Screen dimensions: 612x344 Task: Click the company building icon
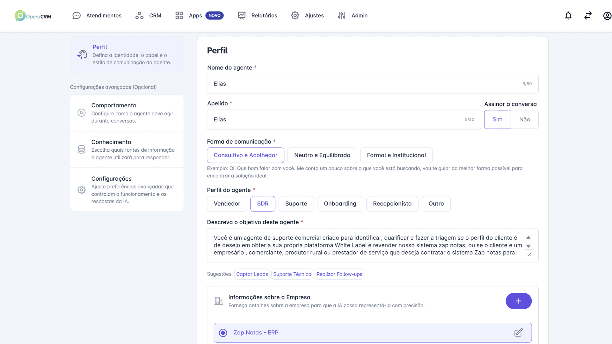(x=219, y=301)
